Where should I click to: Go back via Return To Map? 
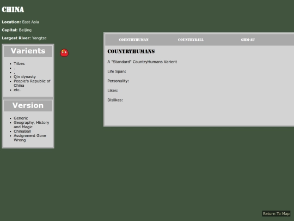coord(276,214)
